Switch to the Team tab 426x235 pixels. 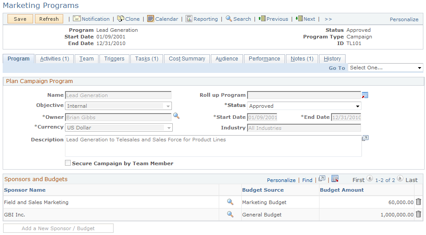[87, 59]
